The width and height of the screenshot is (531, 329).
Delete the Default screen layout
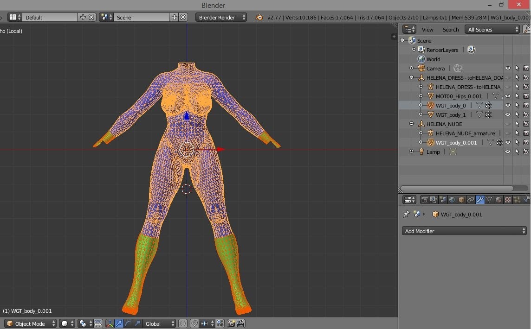point(91,17)
